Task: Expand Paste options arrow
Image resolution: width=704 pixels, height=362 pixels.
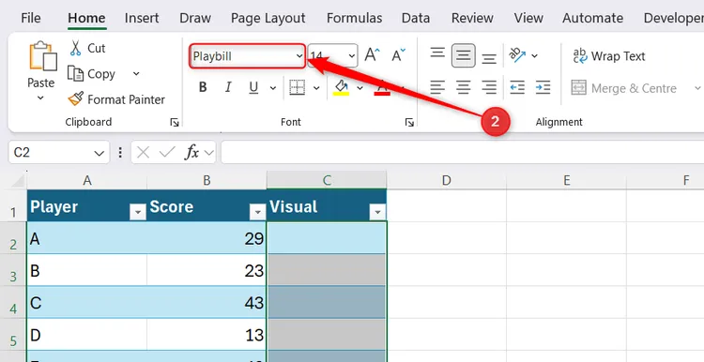Action: [40, 98]
